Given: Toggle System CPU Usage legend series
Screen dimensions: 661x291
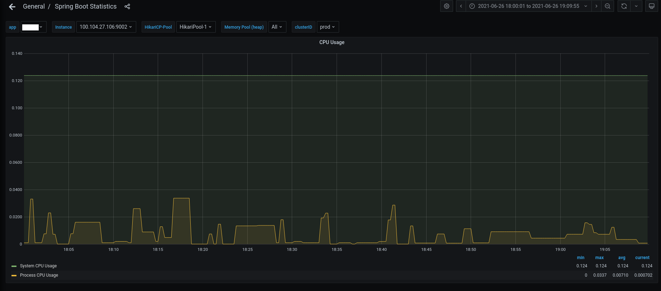Looking at the screenshot, I should click(x=38, y=266).
